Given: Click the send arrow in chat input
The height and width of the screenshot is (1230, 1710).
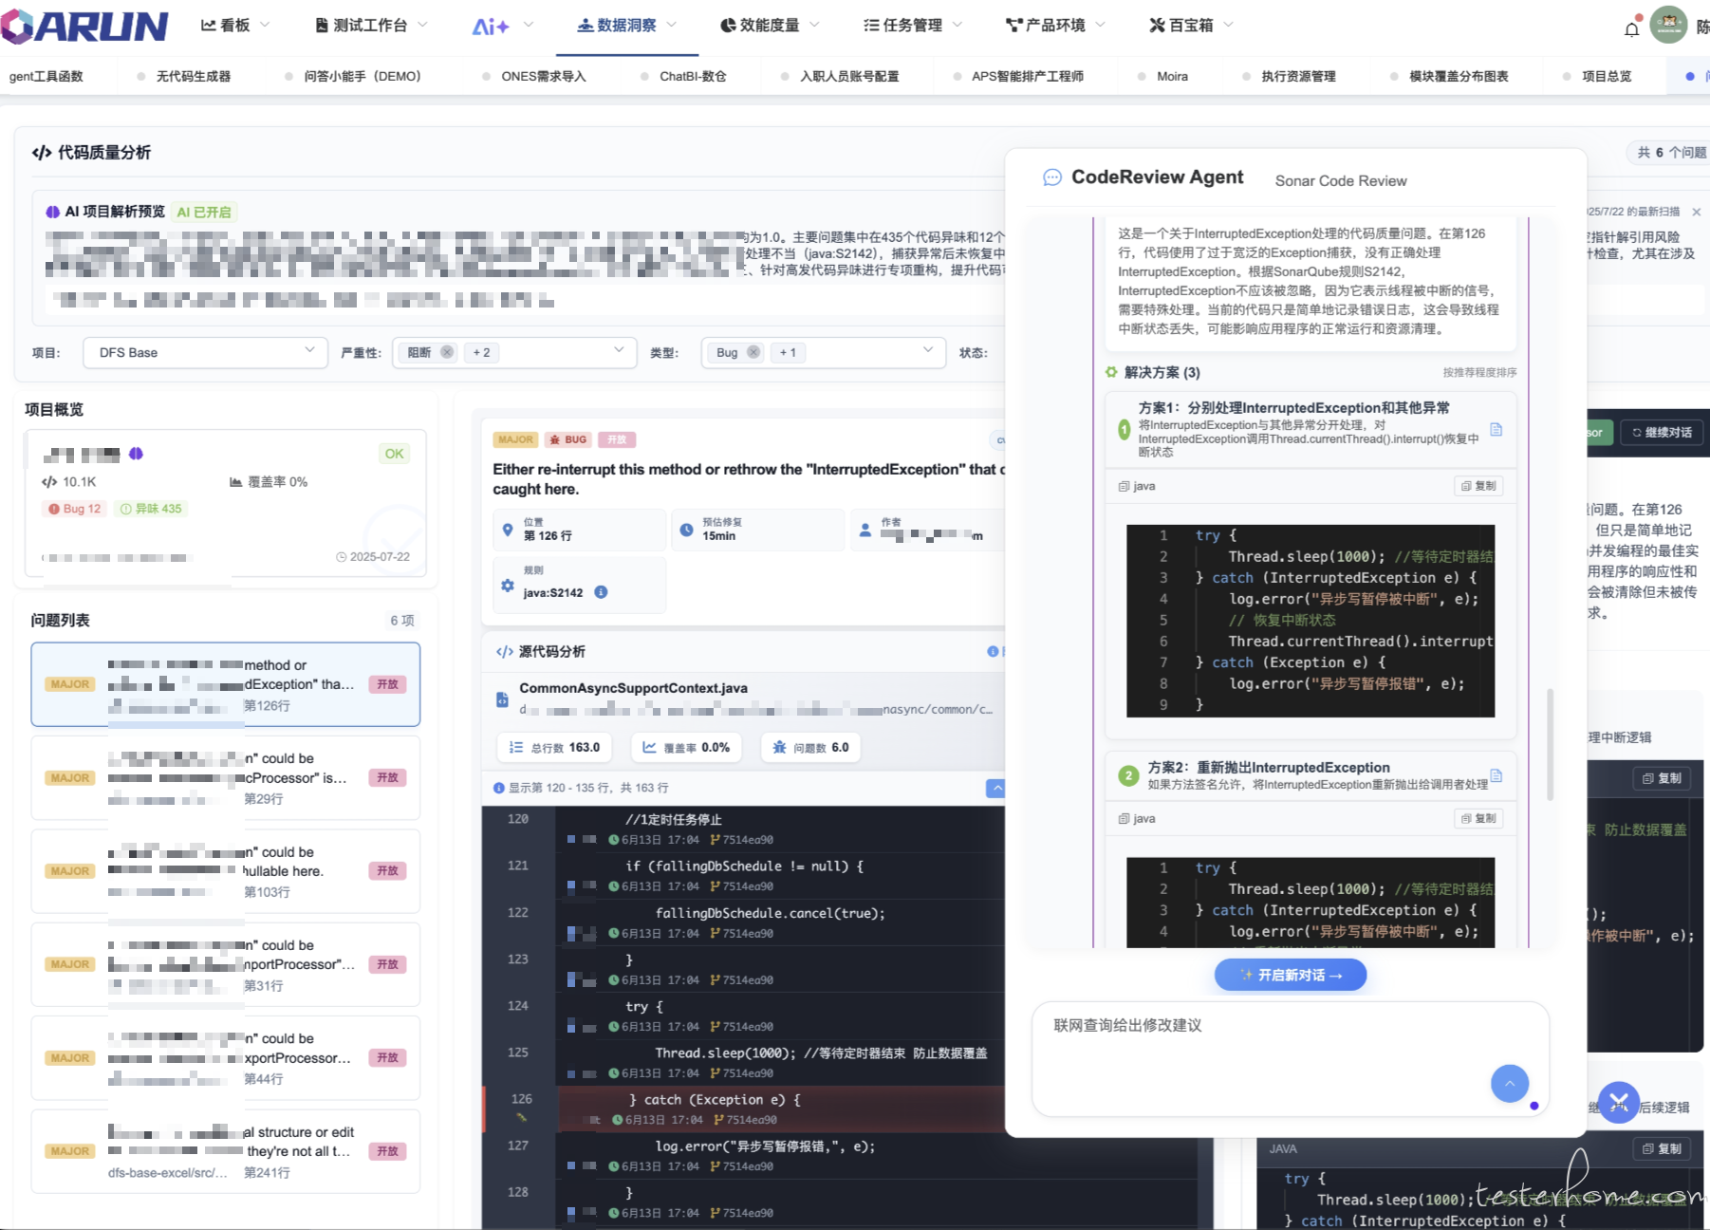Looking at the screenshot, I should pos(1509,1083).
